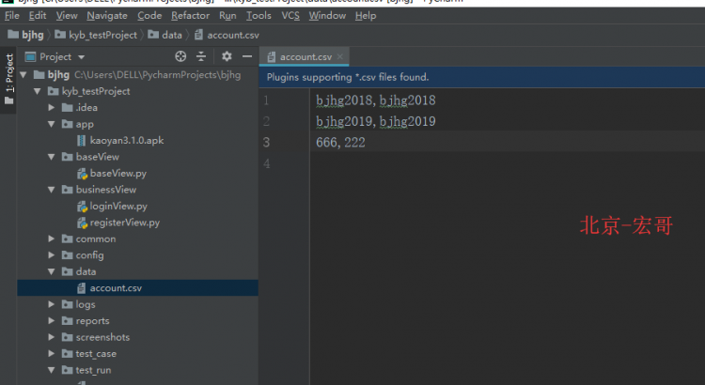Open the Refactor menu

(191, 16)
